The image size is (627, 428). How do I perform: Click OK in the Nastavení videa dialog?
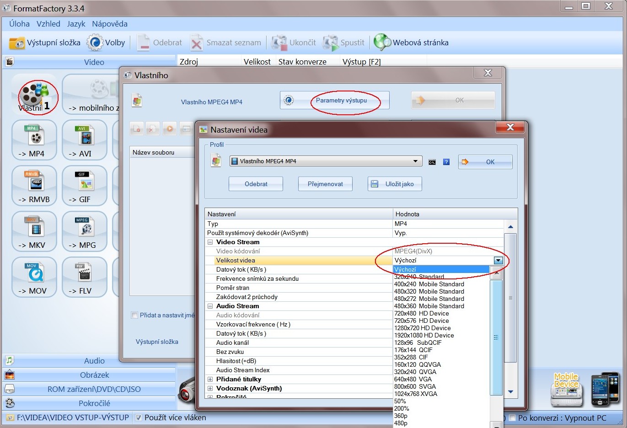tap(485, 162)
